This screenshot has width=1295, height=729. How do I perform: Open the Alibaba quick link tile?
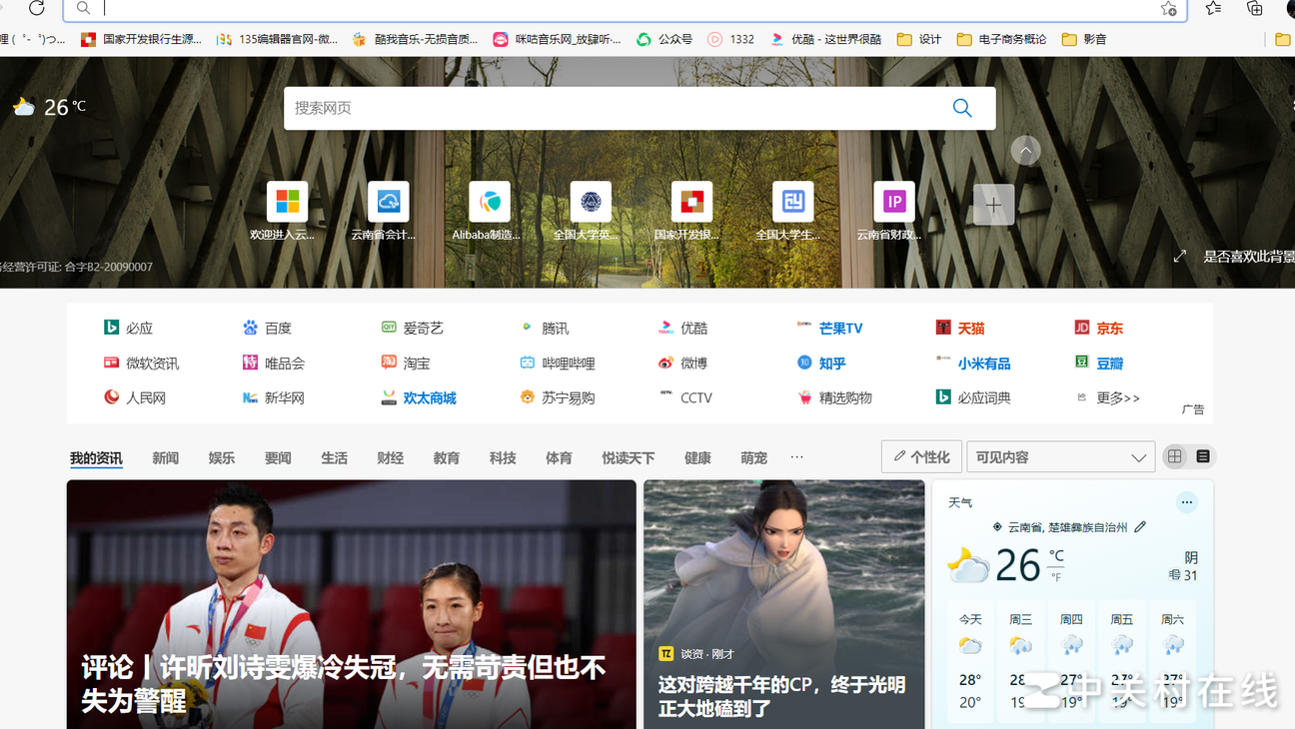coord(490,203)
